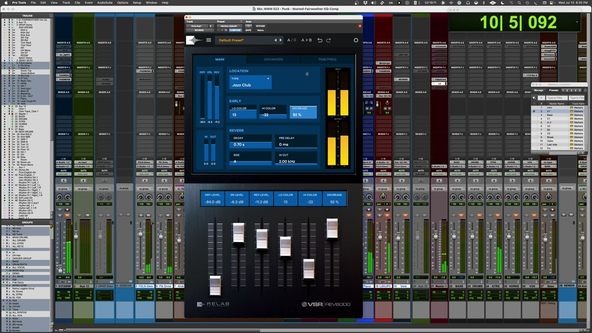592x333 pixels.
Task: Open the Apple menu
Action: [x=6, y=2]
